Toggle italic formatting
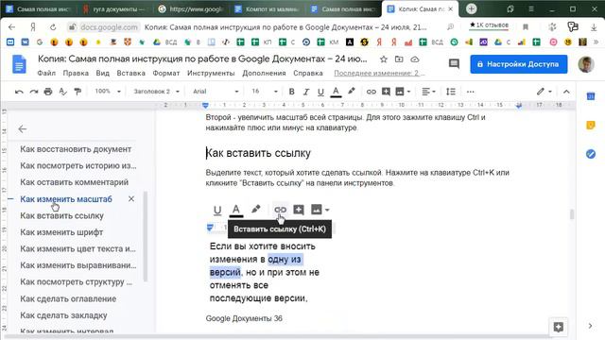Screen dimensions: 605x340 tap(306, 92)
